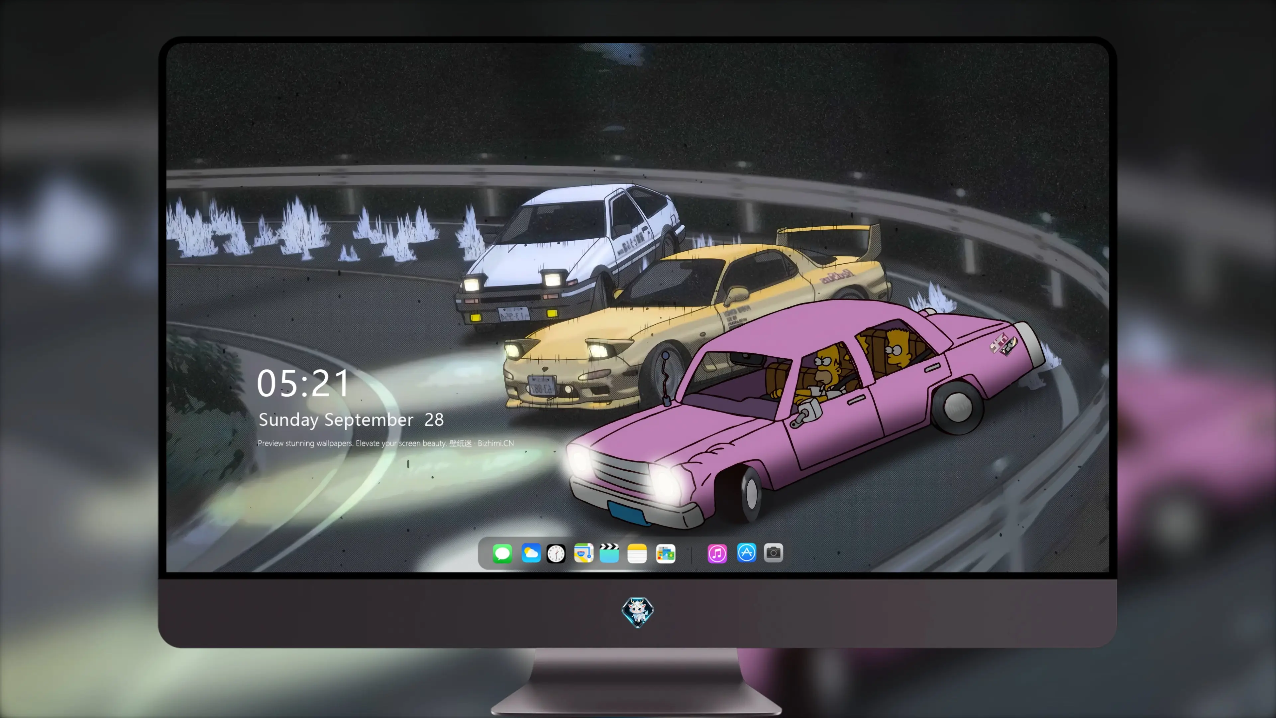
Task: Open the green Messages app in the dock
Action: (502, 553)
